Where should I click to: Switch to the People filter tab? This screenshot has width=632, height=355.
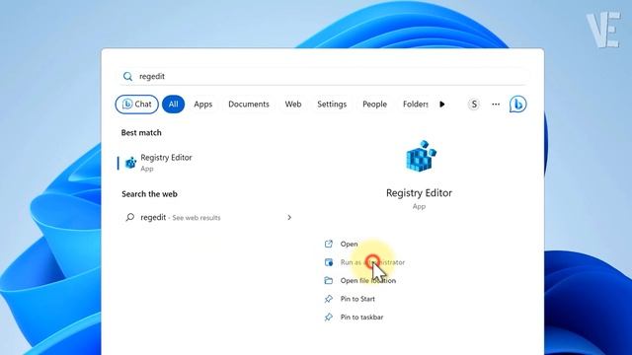pos(374,105)
